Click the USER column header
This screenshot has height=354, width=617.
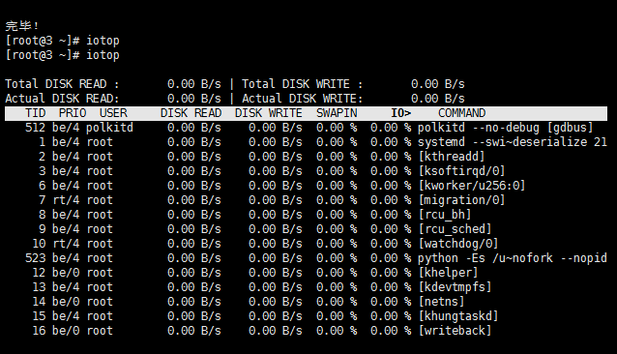pyautogui.click(x=113, y=113)
